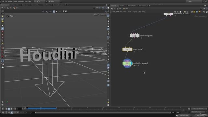Toggle display flag on rbdconfigure1 node
Image resolution: width=208 pixels, height=117 pixels.
[138, 35]
